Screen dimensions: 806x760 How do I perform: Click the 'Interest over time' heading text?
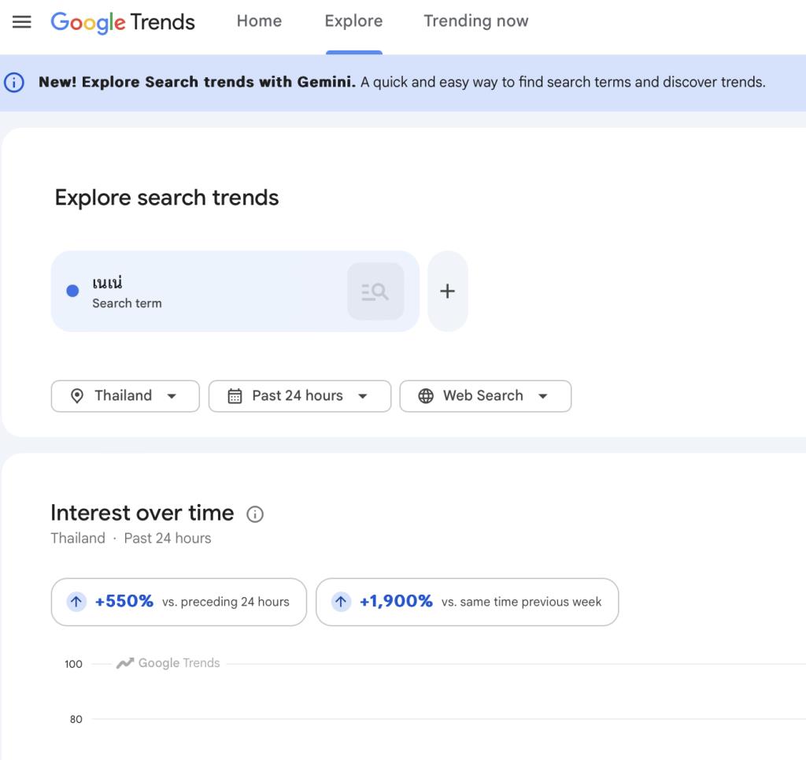142,513
